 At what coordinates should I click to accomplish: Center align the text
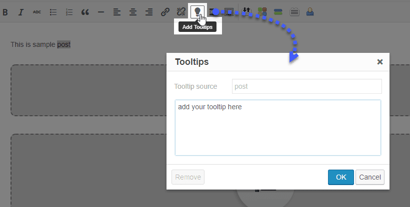(x=133, y=12)
